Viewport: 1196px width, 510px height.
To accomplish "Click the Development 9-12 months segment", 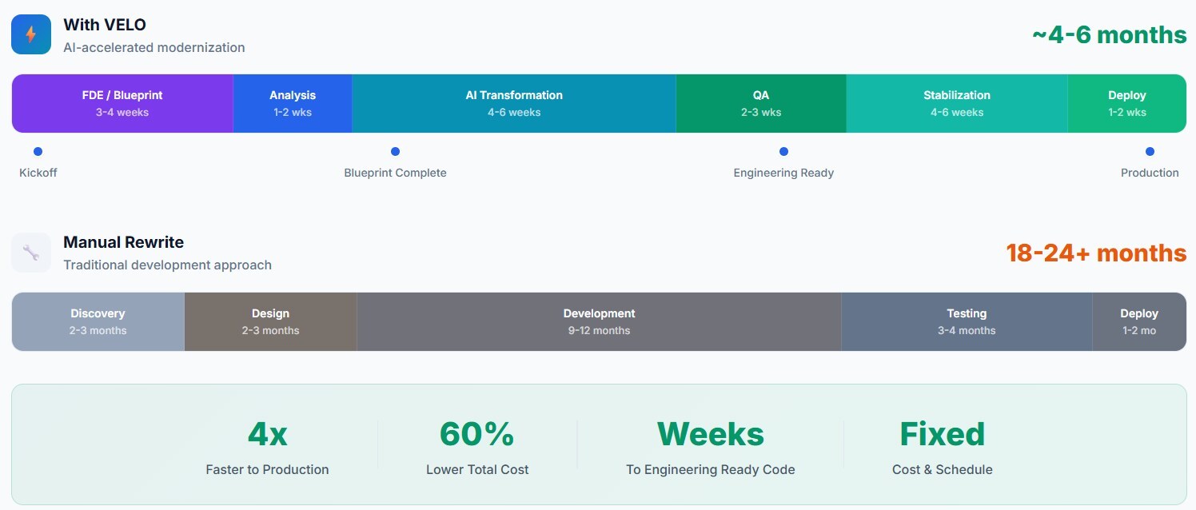I will (599, 321).
